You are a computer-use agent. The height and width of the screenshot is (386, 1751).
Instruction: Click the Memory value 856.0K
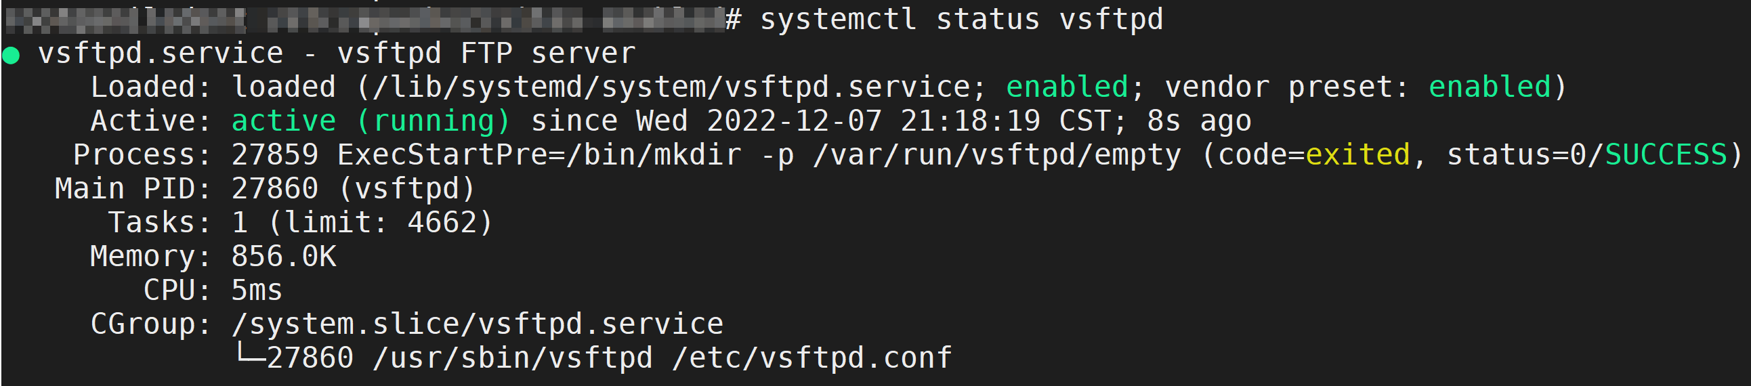tap(283, 257)
